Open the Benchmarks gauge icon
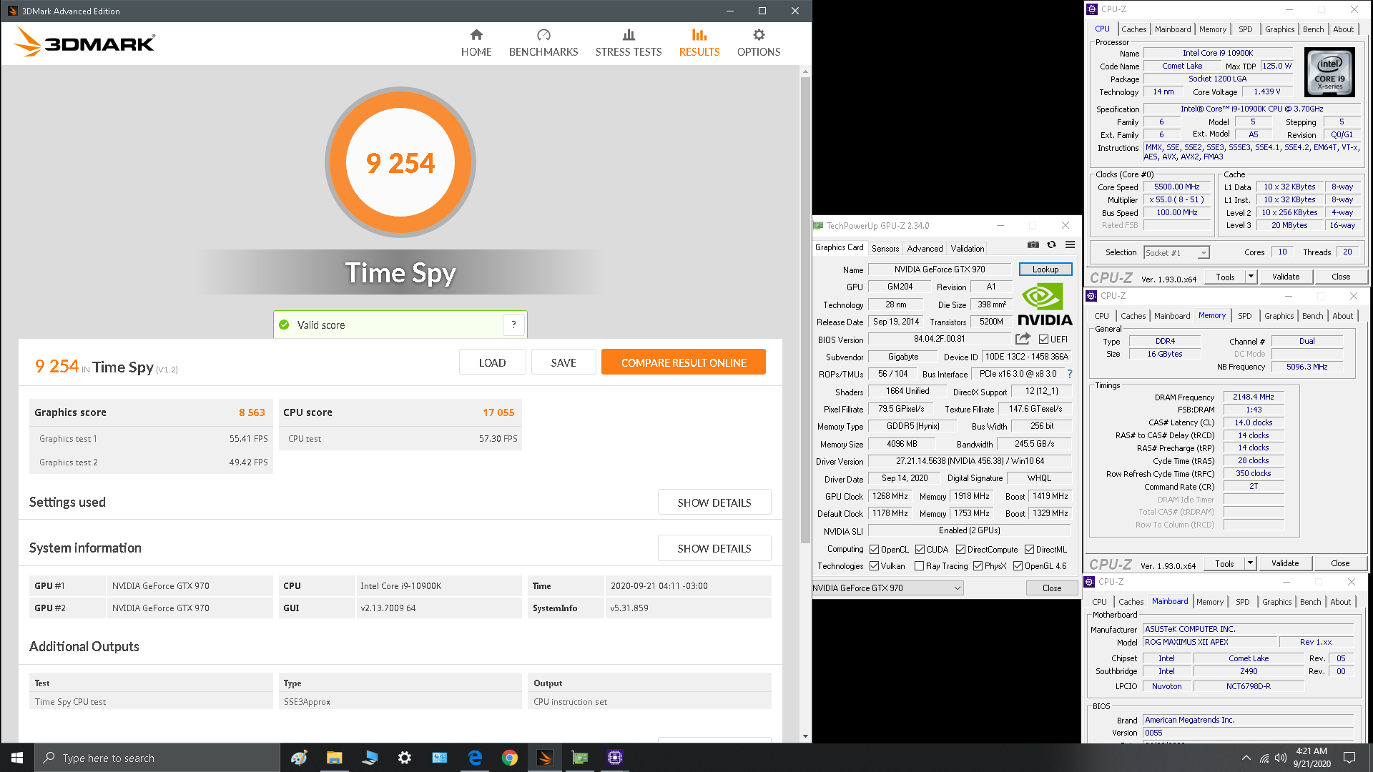 click(543, 35)
